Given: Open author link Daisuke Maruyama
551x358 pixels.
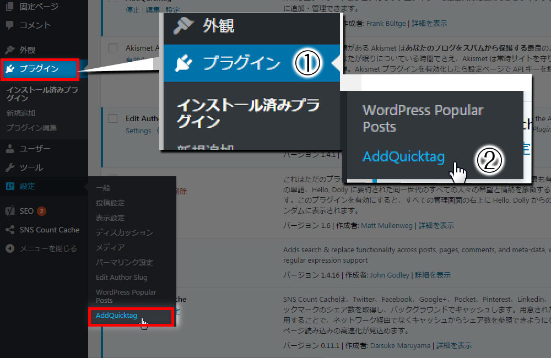Looking at the screenshot, I should [400, 346].
